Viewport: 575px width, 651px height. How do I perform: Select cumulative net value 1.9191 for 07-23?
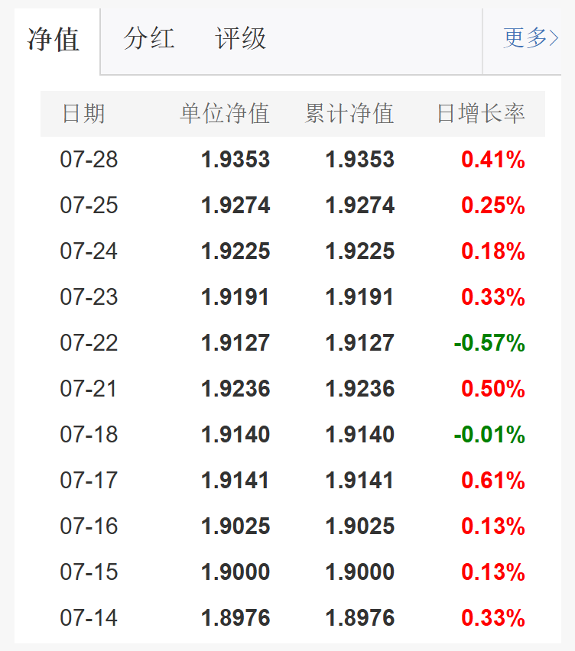(359, 297)
